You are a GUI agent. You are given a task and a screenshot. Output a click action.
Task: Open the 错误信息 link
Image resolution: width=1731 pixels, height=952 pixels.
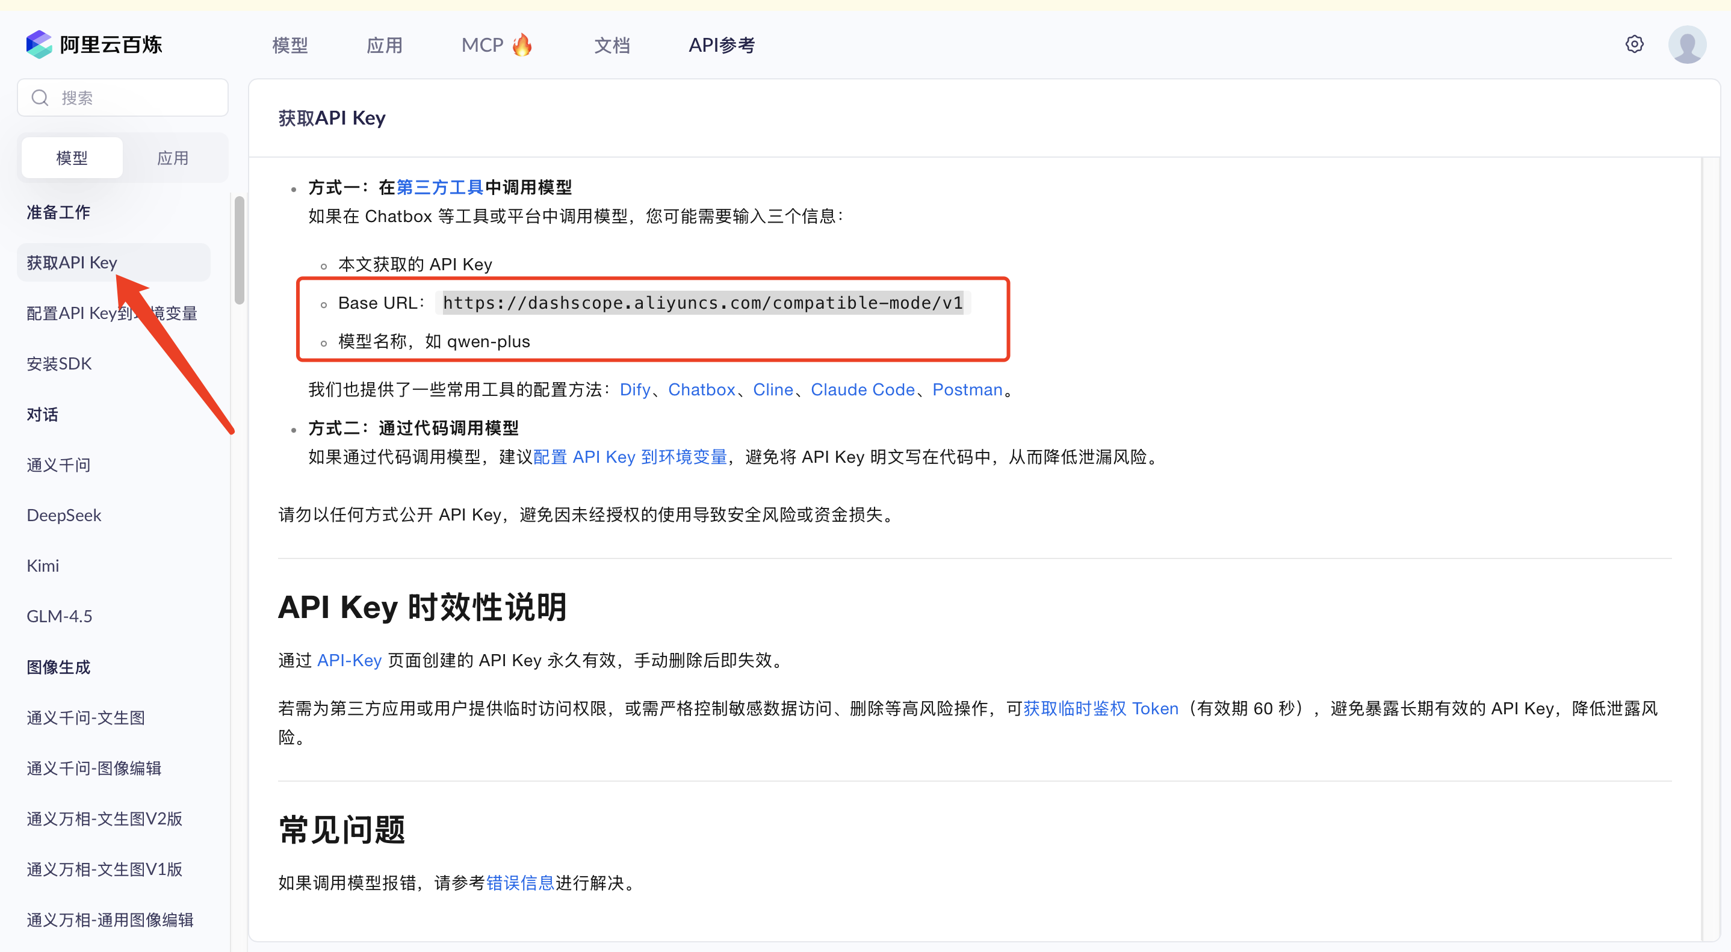pyautogui.click(x=520, y=883)
